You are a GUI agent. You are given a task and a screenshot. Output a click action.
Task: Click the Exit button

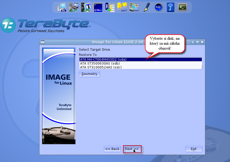pos(194,149)
